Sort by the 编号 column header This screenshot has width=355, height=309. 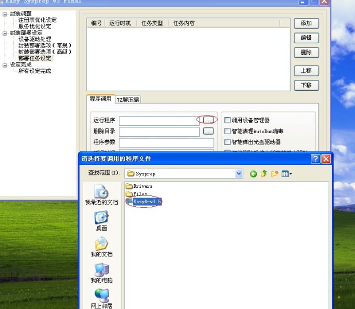(x=96, y=23)
